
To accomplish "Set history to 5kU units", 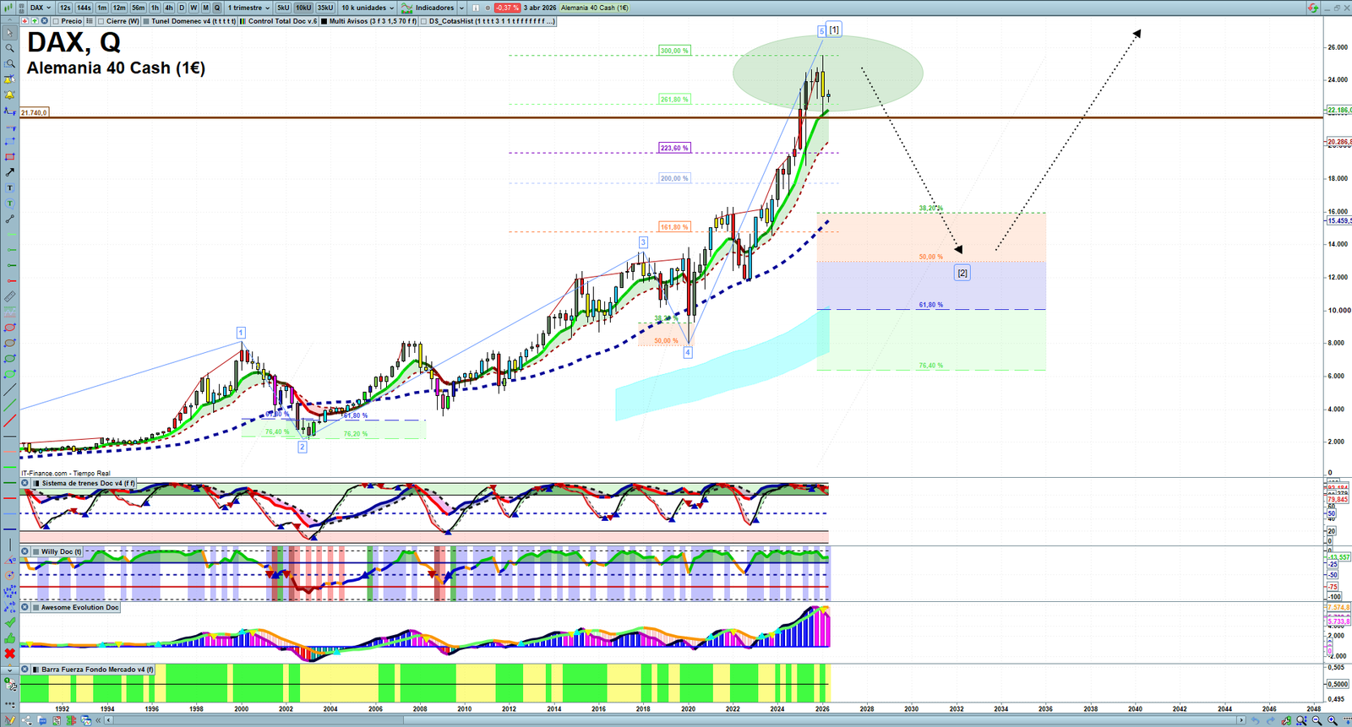I will (283, 8).
